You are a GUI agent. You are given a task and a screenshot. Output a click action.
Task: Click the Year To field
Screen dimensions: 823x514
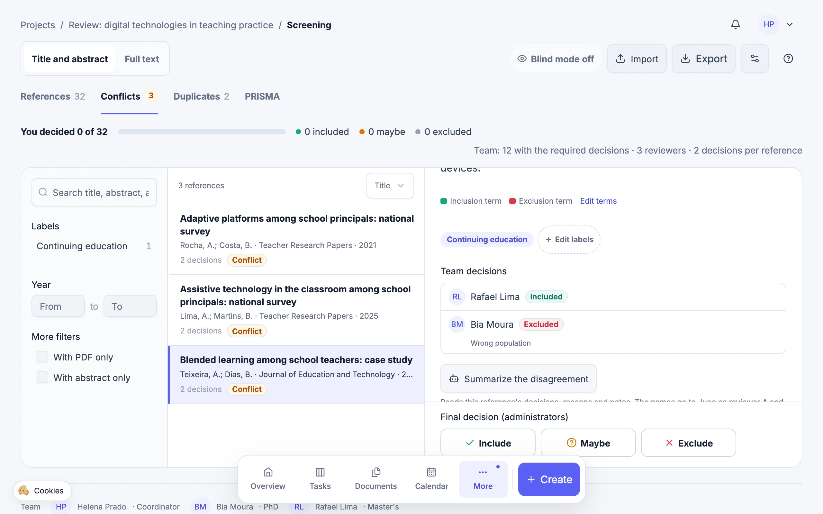tap(130, 306)
